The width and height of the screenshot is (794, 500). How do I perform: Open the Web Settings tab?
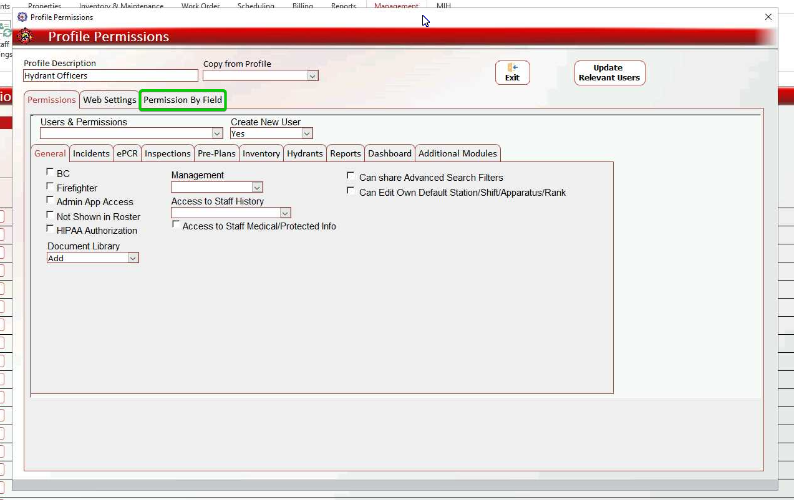tap(110, 100)
